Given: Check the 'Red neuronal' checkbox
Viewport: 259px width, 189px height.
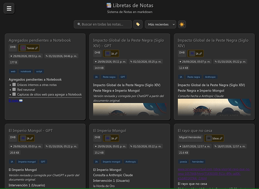Looking at the screenshot, I should [14, 90].
